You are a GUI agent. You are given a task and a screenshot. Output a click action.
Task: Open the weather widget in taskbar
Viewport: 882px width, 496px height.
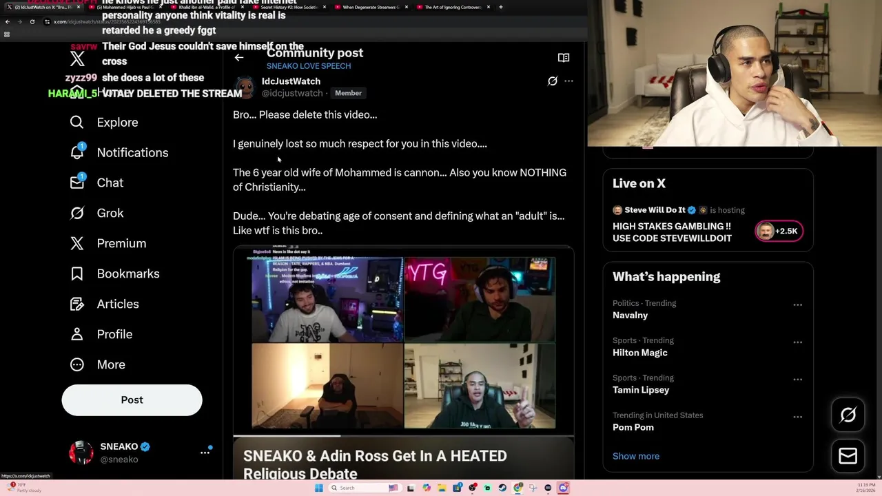25,487
